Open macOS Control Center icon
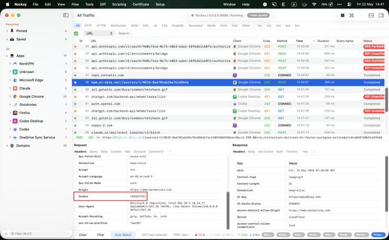389x240 pixels. [349, 4]
